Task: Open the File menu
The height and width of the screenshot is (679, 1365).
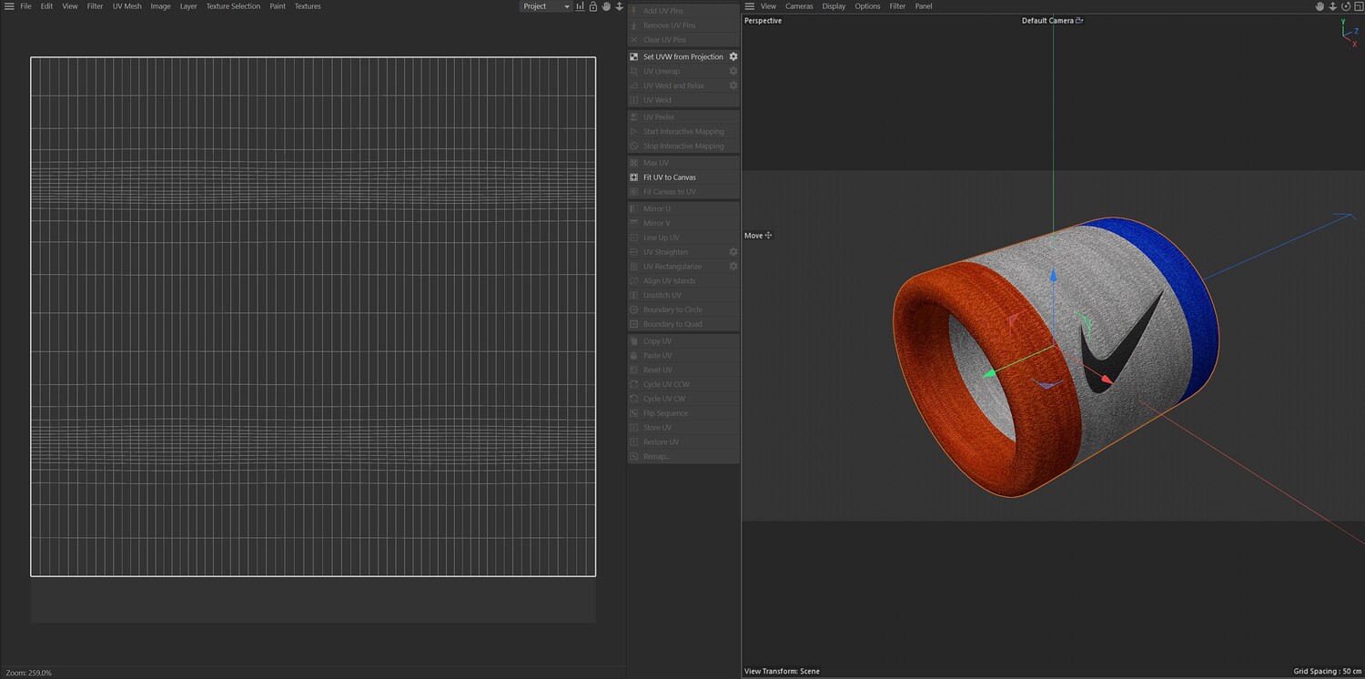Action: (x=25, y=6)
